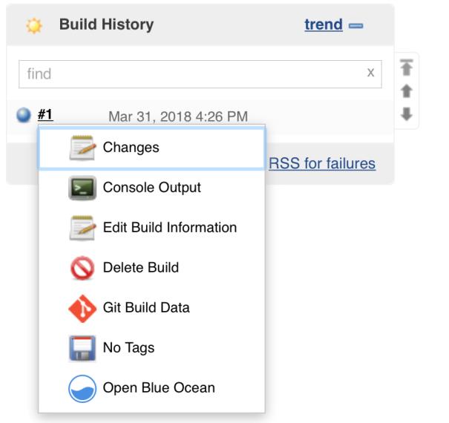Open the trend link
449x423 pixels.
pos(323,24)
